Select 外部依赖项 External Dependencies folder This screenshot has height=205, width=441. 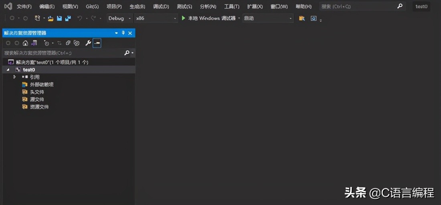41,84
